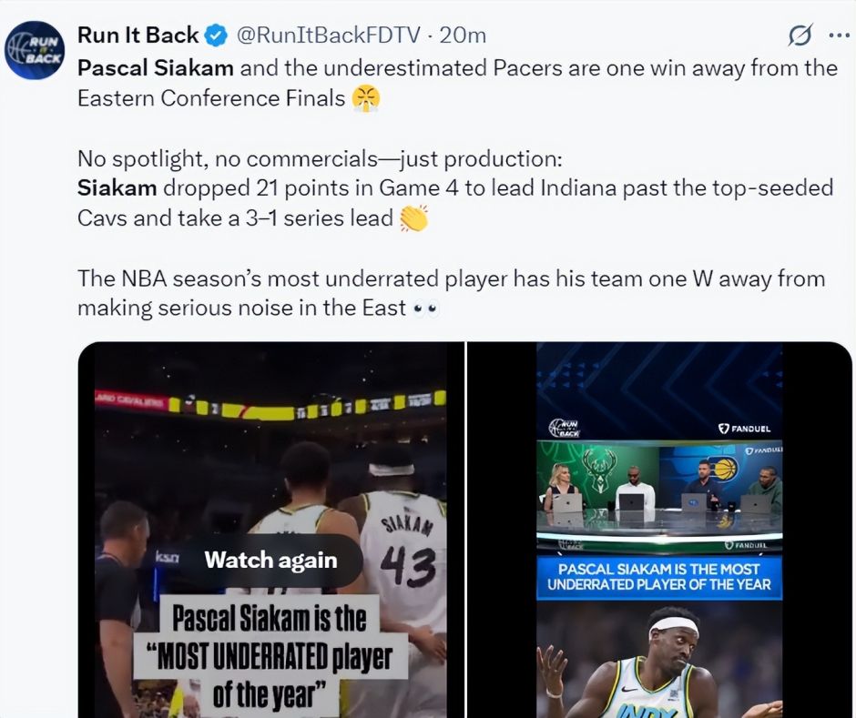The image size is (856, 718).
Task: Open the Run It Back profile avatar
Action: tap(35, 50)
